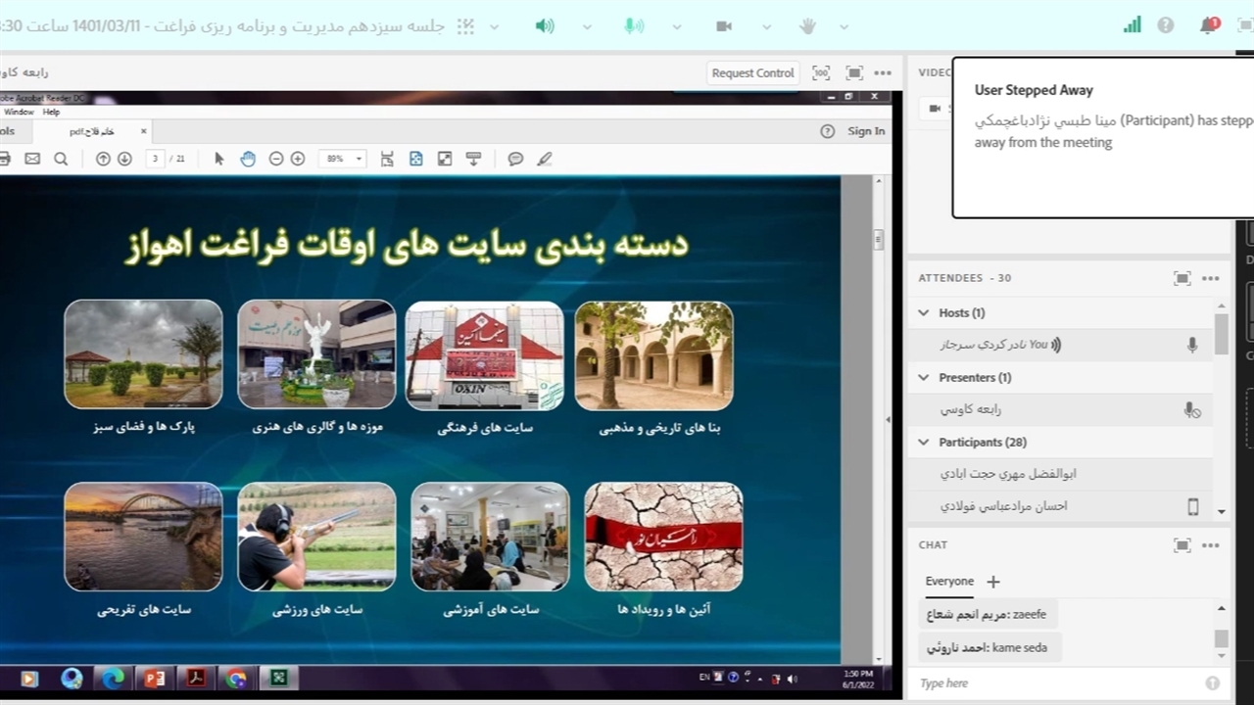Mute the meeting speaker audio

coord(545,26)
